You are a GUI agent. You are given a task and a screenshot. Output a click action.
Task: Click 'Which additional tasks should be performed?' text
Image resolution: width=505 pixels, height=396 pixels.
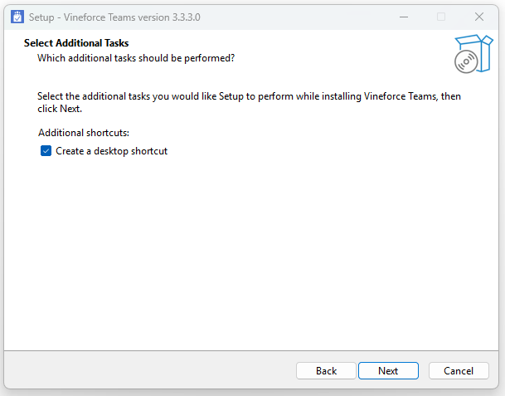tap(136, 58)
